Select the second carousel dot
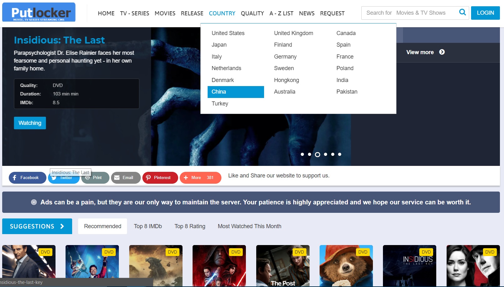Image resolution: width=504 pixels, height=287 pixels. coord(310,154)
